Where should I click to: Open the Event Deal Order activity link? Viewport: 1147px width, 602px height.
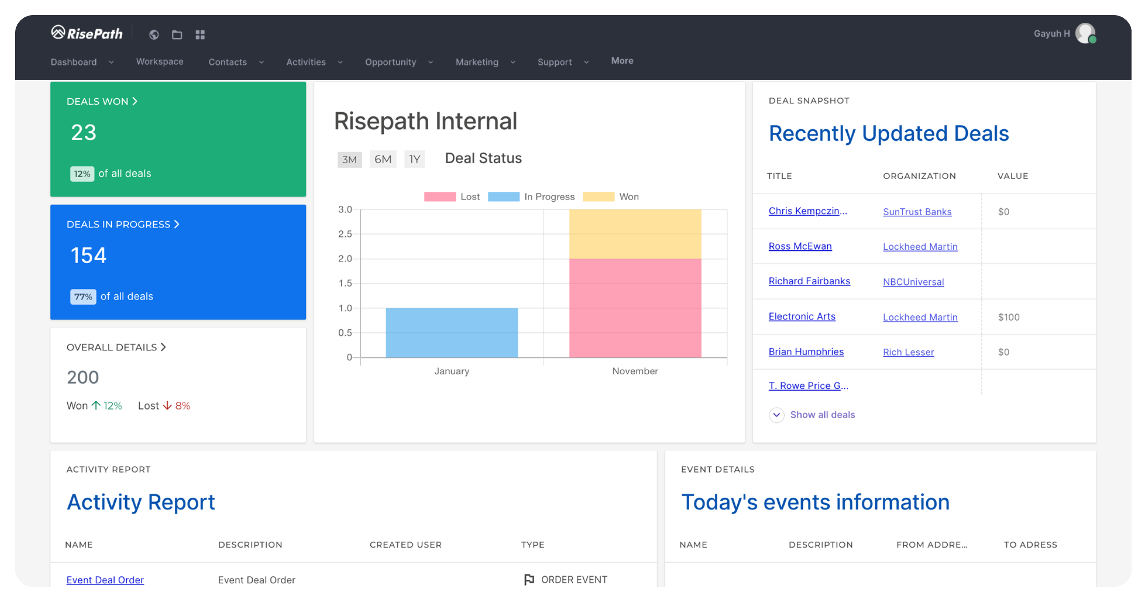coord(105,580)
